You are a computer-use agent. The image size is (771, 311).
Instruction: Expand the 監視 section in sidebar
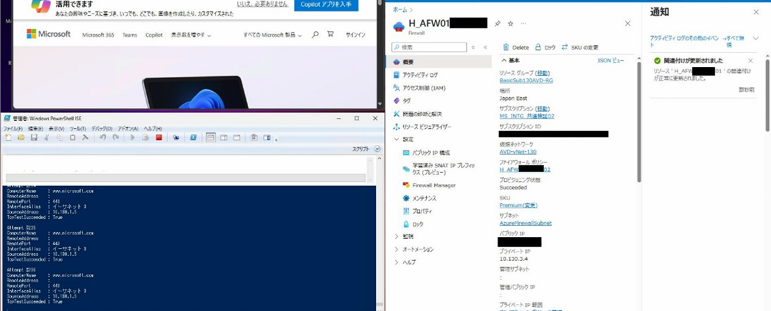(396, 237)
